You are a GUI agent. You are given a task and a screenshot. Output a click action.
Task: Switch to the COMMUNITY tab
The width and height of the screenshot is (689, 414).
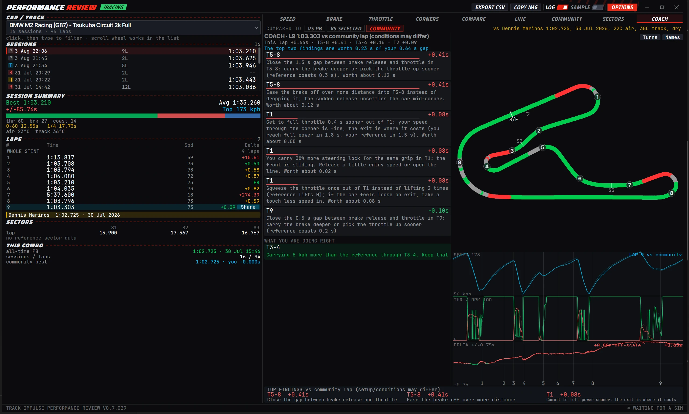[567, 19]
